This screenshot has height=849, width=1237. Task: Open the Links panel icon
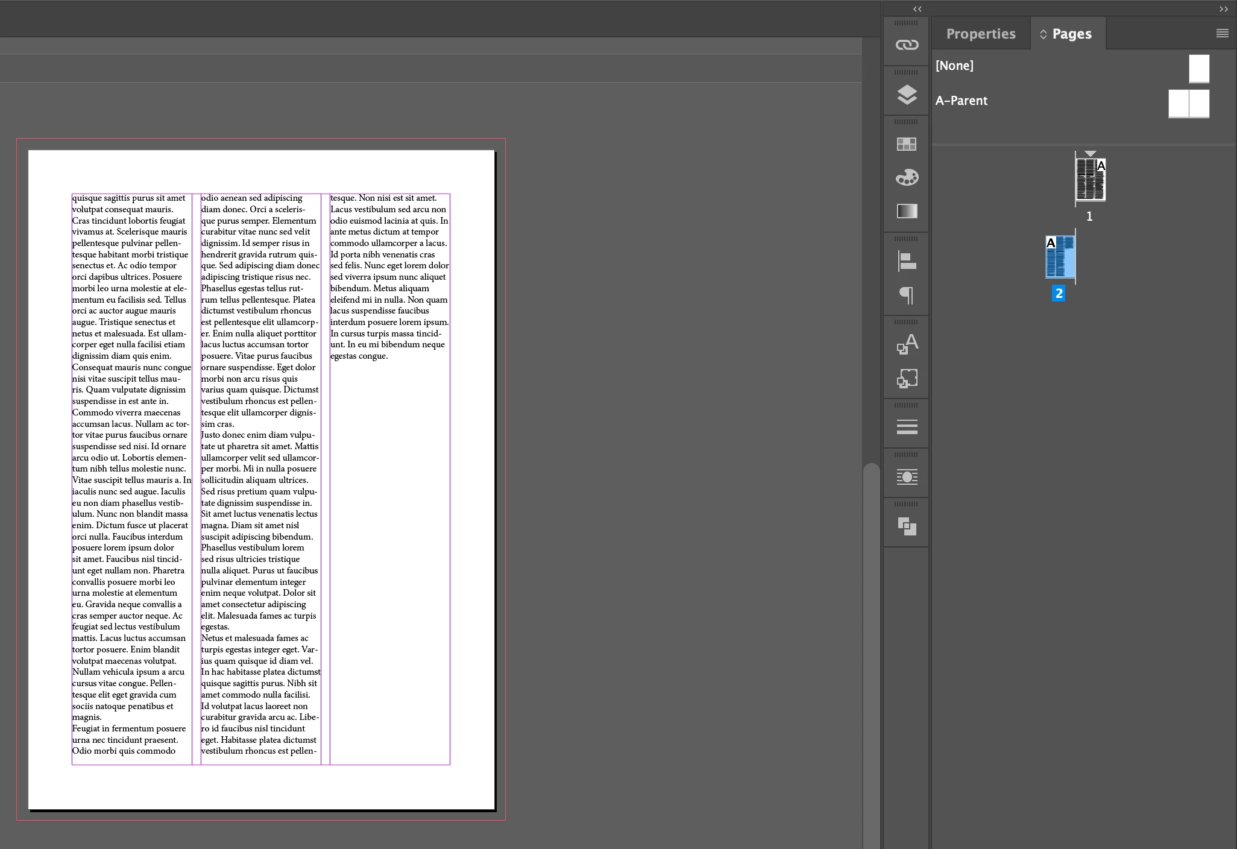click(907, 45)
